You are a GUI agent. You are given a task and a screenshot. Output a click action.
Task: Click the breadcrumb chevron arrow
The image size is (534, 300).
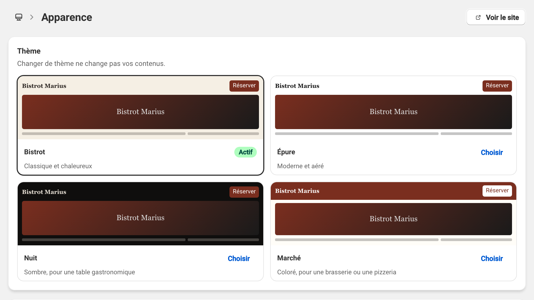32,17
